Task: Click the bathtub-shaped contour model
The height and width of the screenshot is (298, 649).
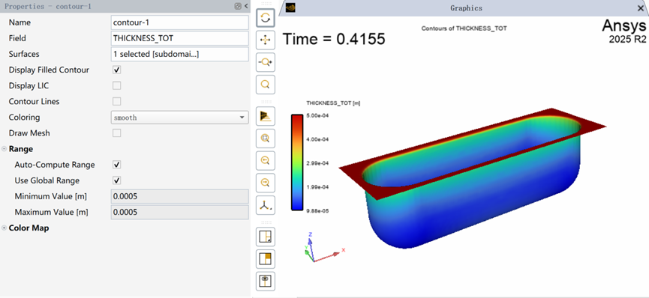Action: coord(472,178)
